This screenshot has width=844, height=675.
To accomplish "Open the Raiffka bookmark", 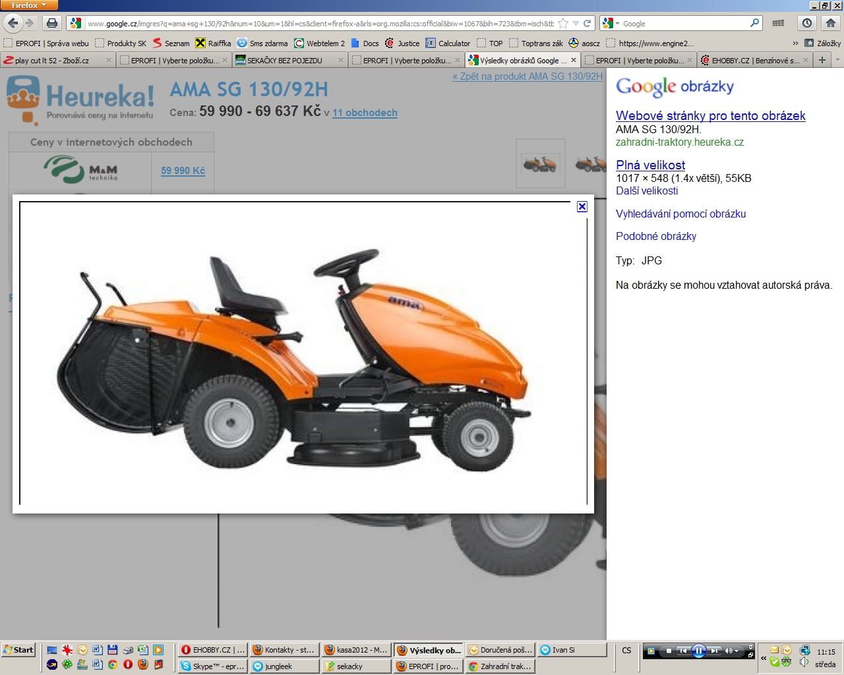I will point(213,43).
